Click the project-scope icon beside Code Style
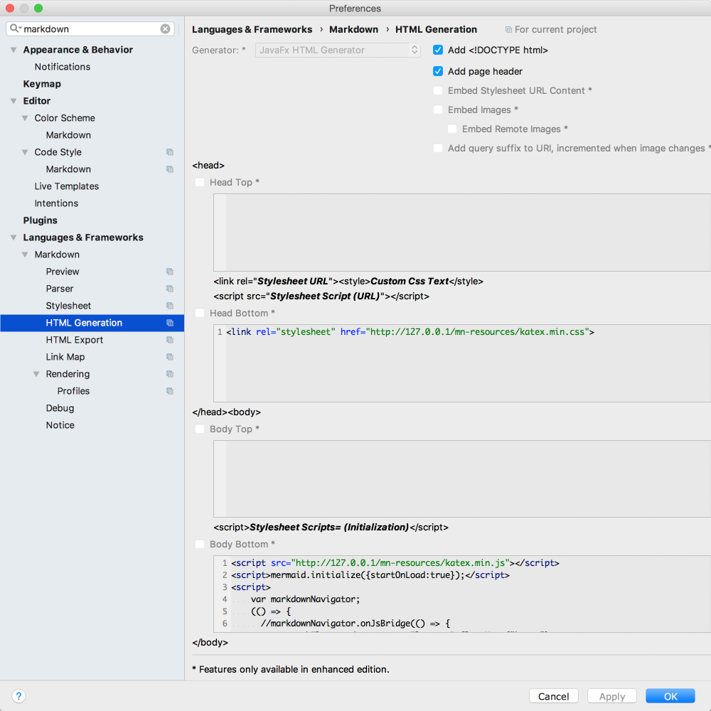The width and height of the screenshot is (711, 711). point(170,152)
